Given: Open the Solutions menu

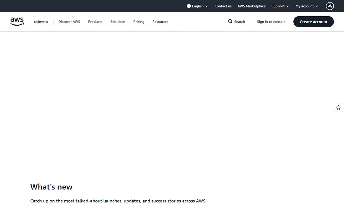Looking at the screenshot, I should [x=118, y=22].
